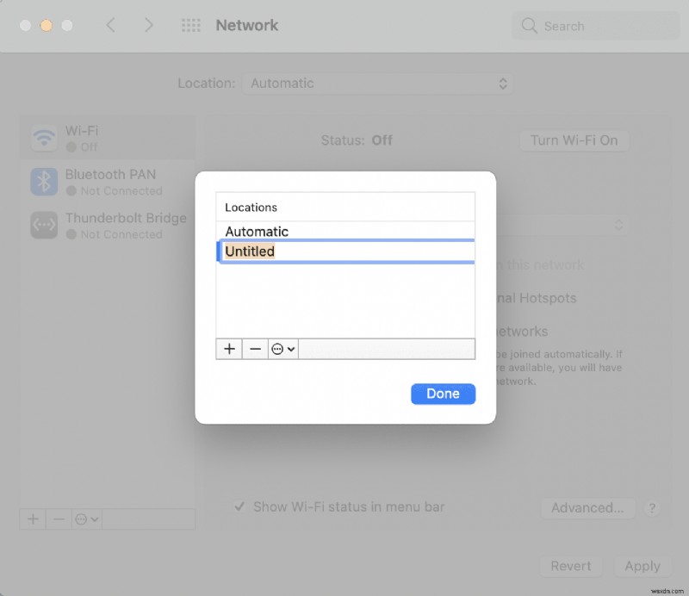The image size is (689, 596).
Task: Remove selected location with the minus button
Action: pos(255,349)
